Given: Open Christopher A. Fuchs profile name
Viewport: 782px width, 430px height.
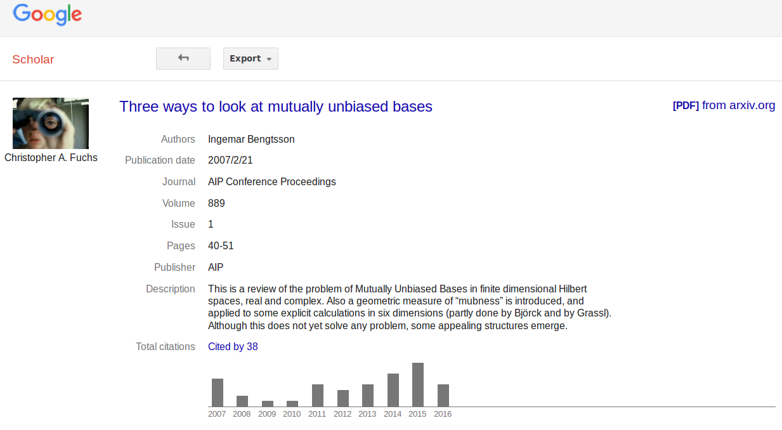Looking at the screenshot, I should coord(51,157).
